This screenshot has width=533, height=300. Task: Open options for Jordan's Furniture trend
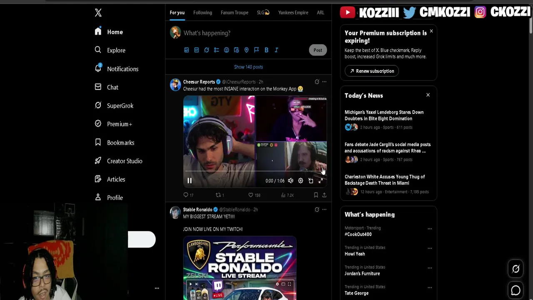click(430, 268)
